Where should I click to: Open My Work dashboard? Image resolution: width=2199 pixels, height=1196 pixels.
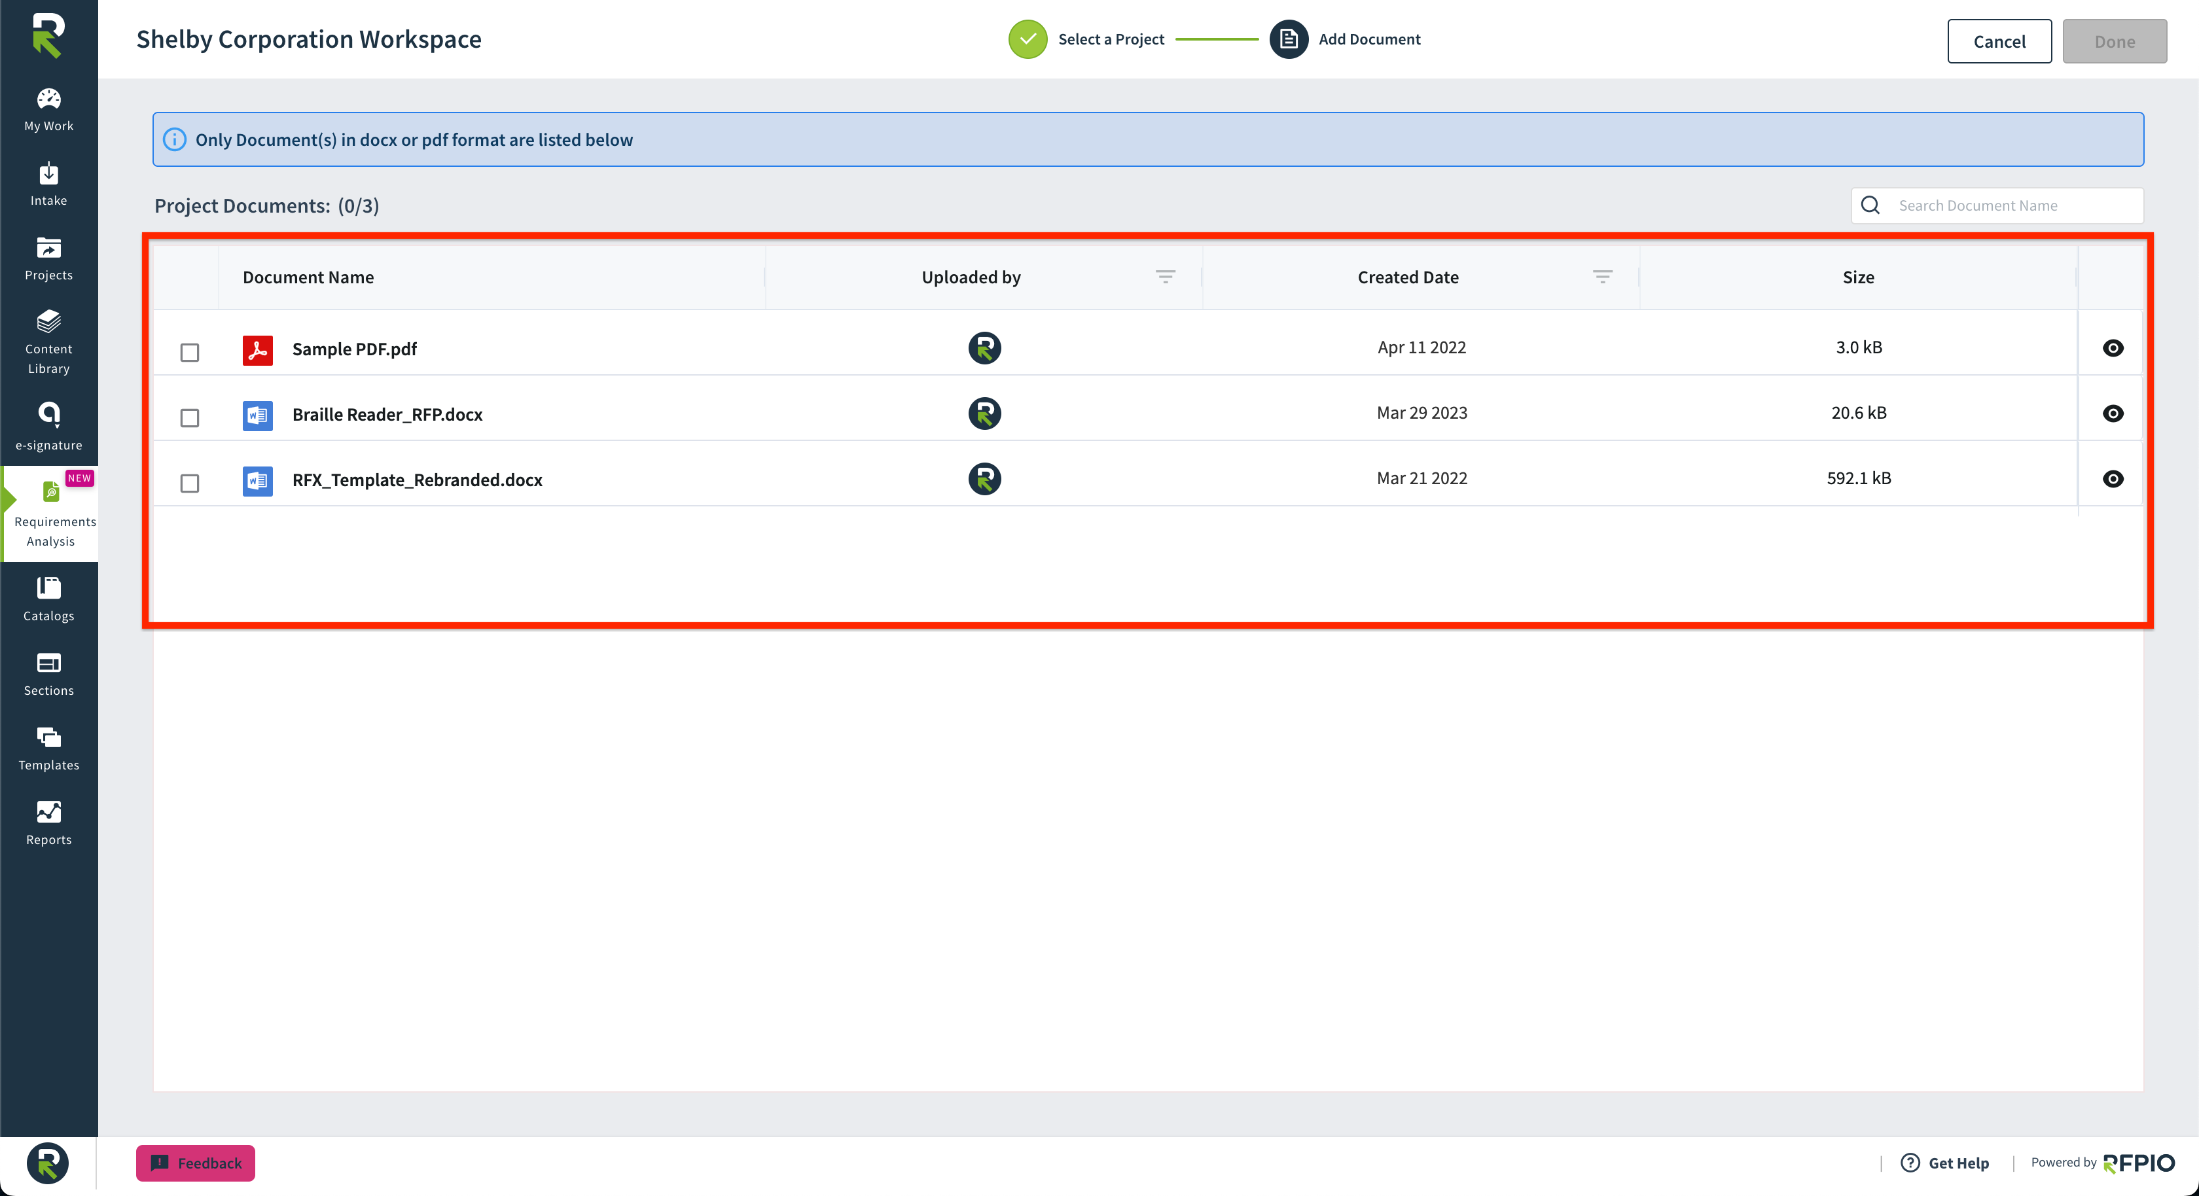[48, 111]
